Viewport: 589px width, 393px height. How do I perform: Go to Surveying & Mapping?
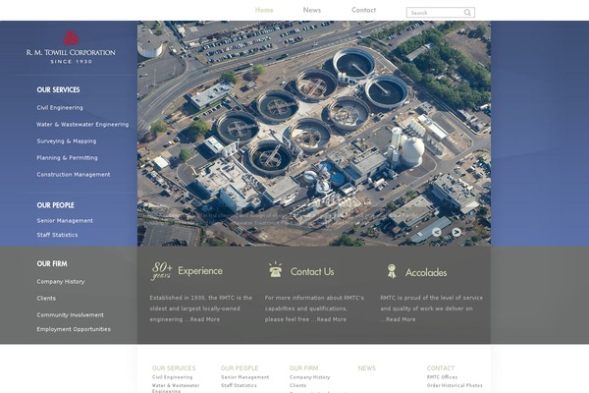coord(67,141)
